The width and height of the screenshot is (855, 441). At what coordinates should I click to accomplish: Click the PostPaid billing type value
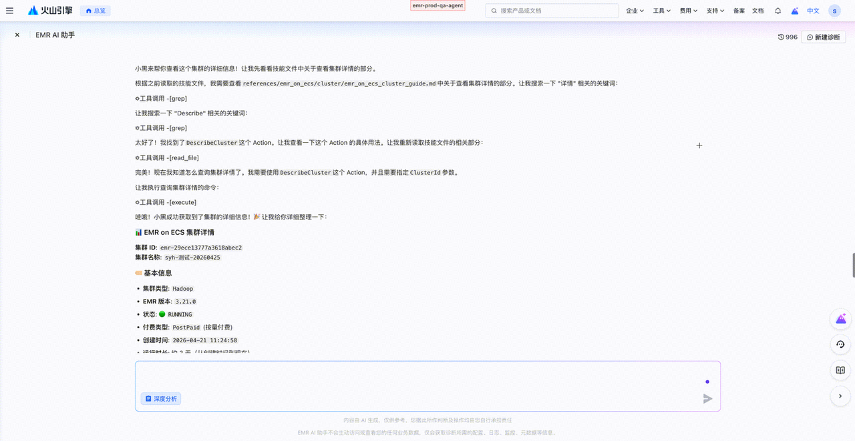pos(186,328)
